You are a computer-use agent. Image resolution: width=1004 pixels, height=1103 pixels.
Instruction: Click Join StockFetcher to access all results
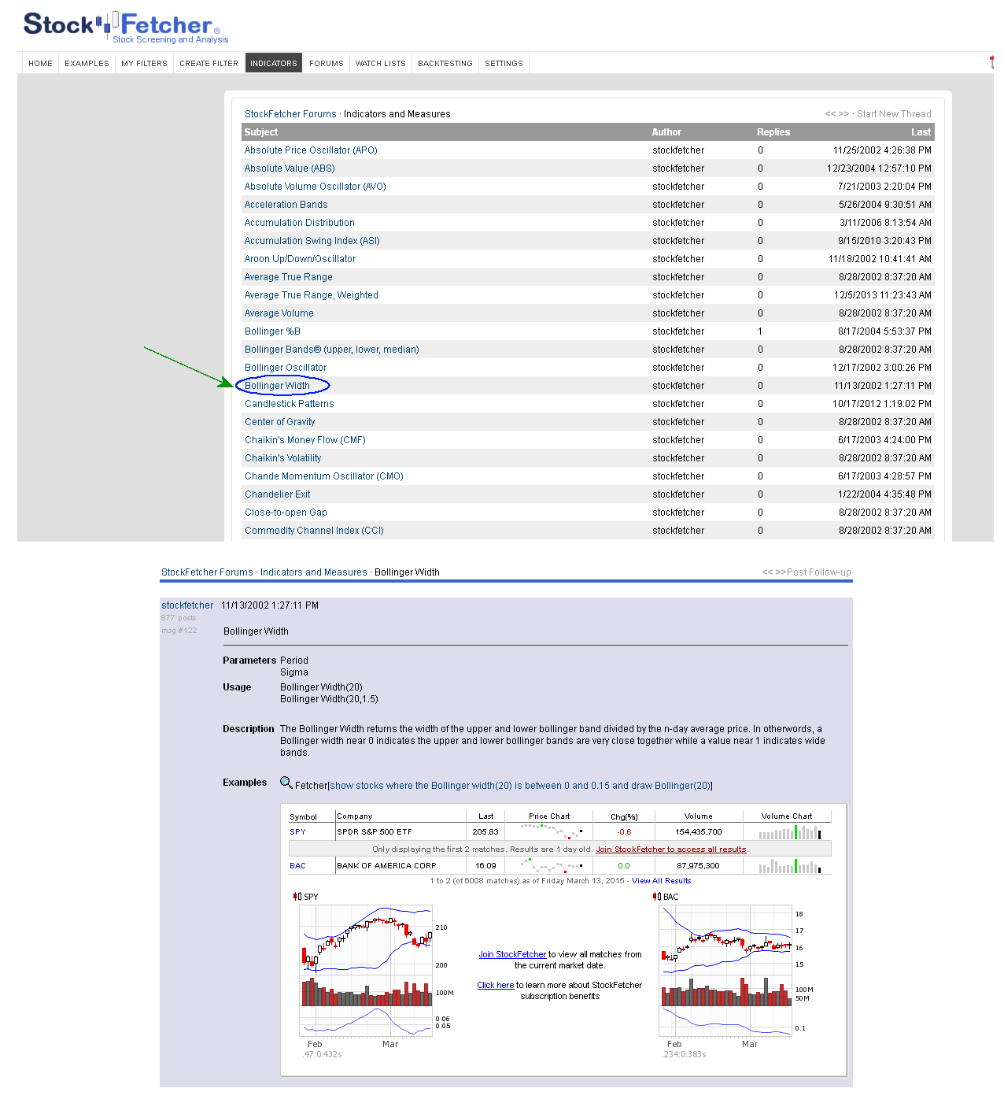671,849
